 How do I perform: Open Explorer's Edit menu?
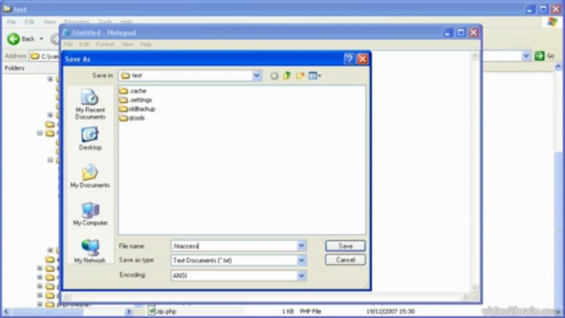(30, 22)
